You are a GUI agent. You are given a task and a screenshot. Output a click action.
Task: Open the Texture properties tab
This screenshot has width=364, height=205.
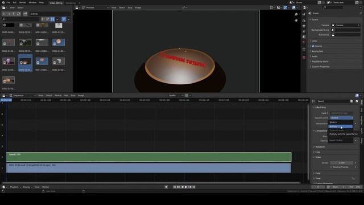(x=304, y=57)
